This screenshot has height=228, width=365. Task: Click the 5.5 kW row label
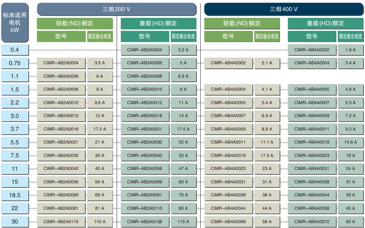click(x=15, y=142)
